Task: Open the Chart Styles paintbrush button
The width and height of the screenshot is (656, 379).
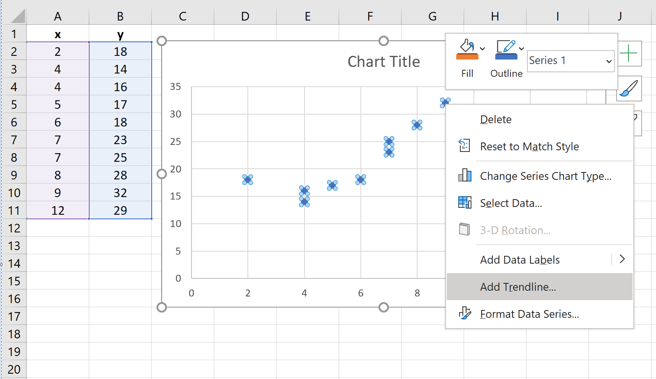Action: point(628,89)
